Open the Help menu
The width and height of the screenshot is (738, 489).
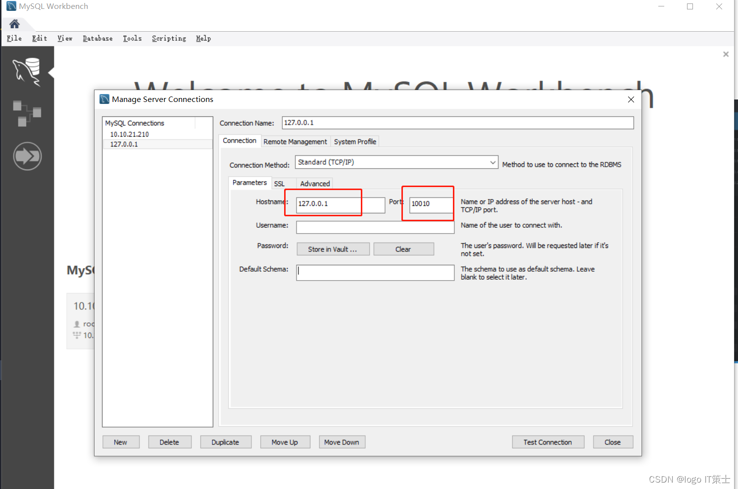(x=203, y=38)
